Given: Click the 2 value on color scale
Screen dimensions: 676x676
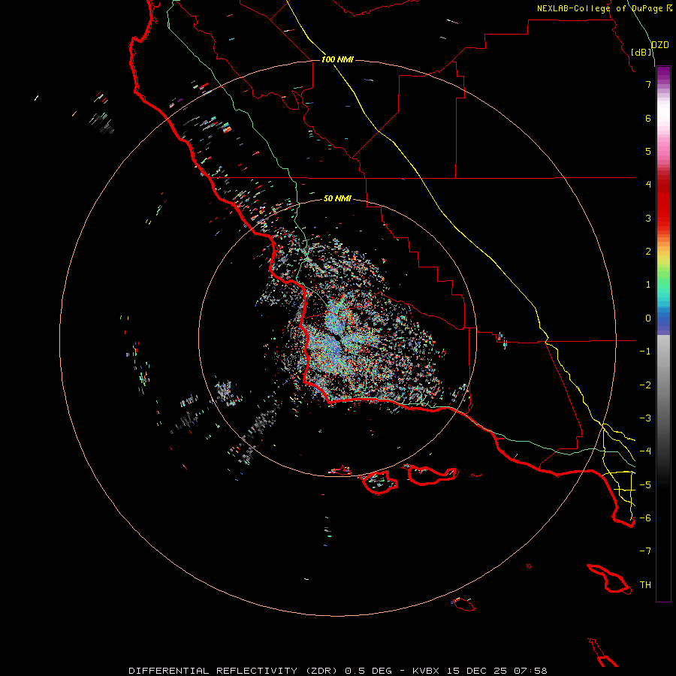Looking at the screenshot, I should [x=648, y=252].
